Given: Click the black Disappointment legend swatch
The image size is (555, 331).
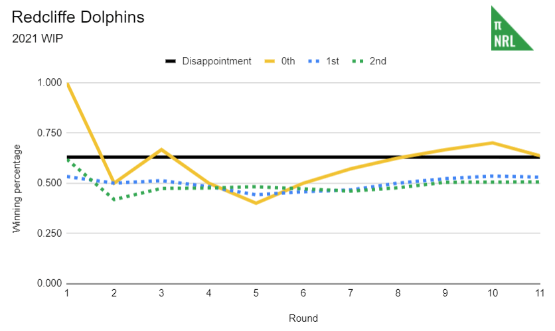Looking at the screenshot, I should 171,61.
